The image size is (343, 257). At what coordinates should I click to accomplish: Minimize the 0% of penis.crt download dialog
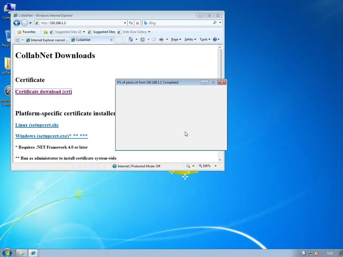click(x=204, y=82)
